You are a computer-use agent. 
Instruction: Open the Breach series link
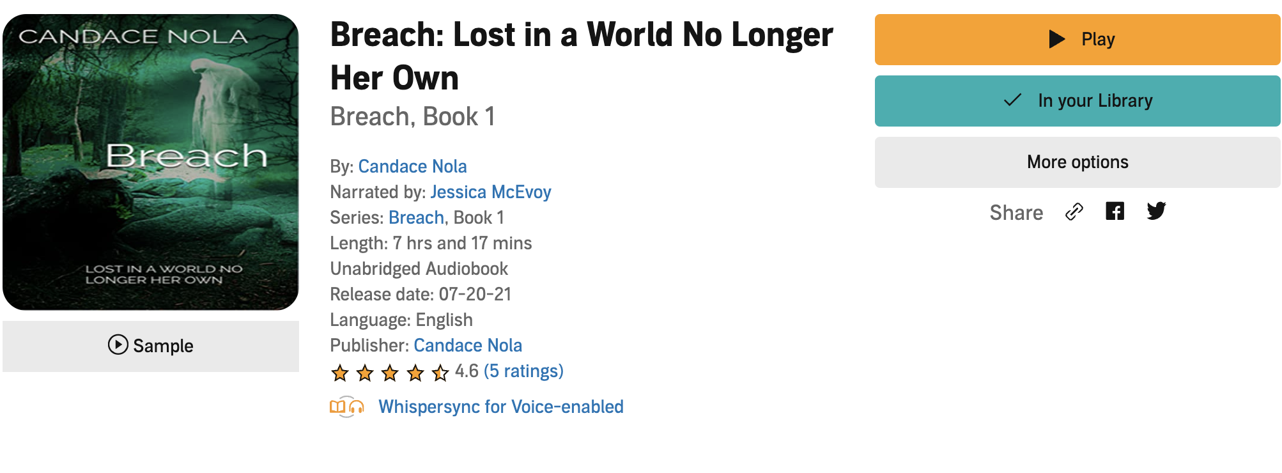coord(416,217)
